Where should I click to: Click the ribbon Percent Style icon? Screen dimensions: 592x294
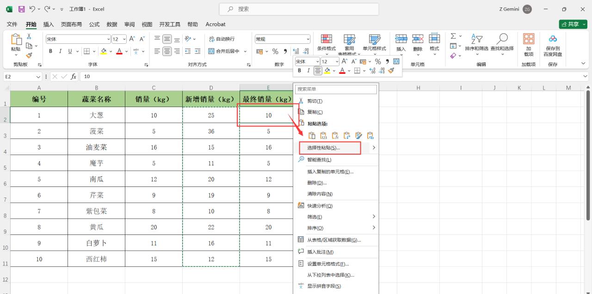point(275,51)
